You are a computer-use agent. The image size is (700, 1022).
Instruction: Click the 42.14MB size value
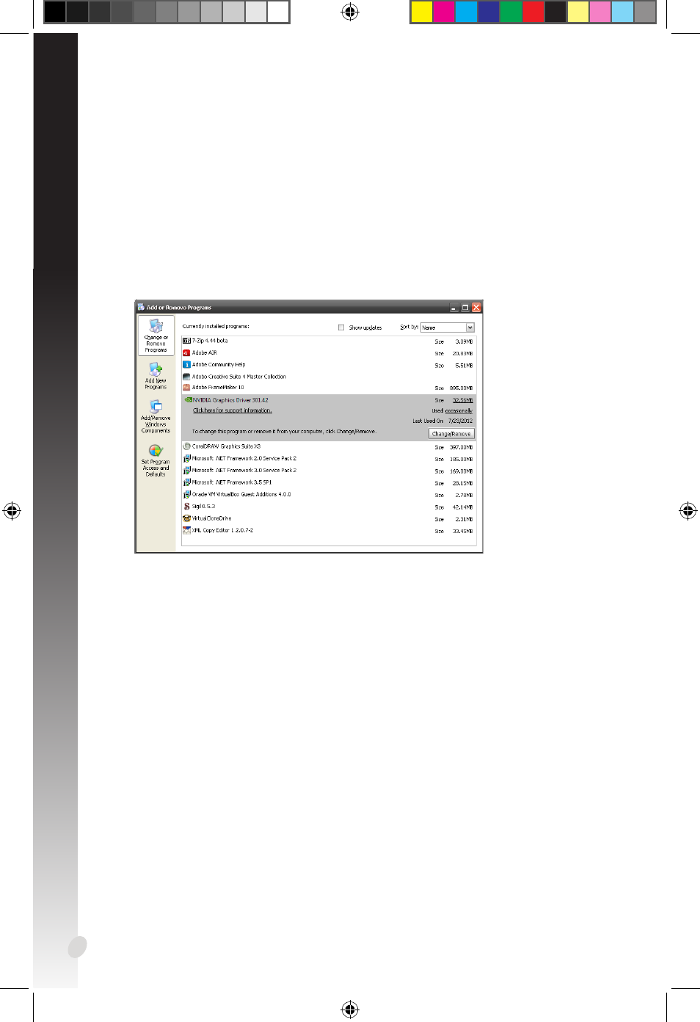(462, 507)
